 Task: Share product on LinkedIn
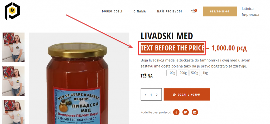pyautogui.click(x=195, y=112)
